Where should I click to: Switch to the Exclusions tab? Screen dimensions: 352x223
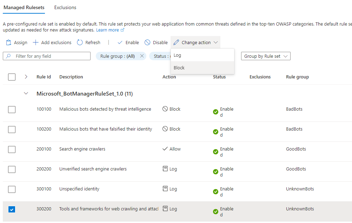coord(65,7)
